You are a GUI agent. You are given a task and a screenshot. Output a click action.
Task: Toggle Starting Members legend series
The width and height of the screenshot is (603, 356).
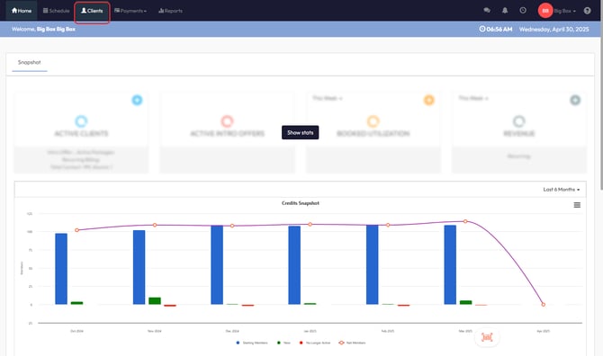252,343
